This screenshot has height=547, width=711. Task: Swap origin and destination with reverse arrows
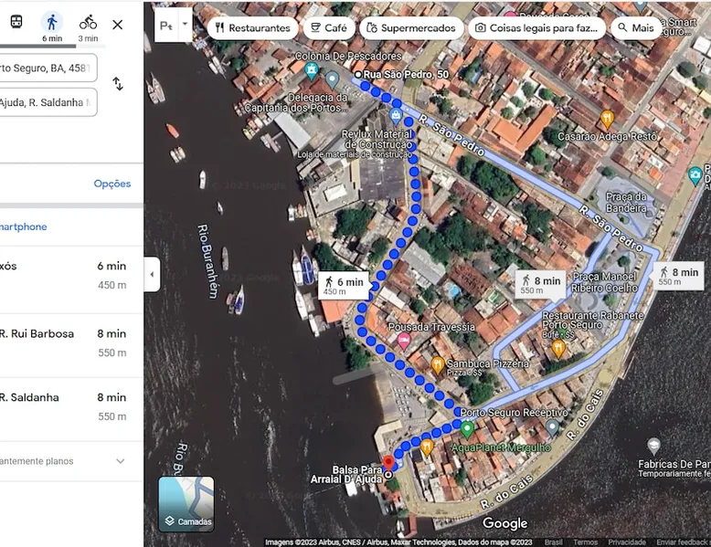pyautogui.click(x=118, y=84)
